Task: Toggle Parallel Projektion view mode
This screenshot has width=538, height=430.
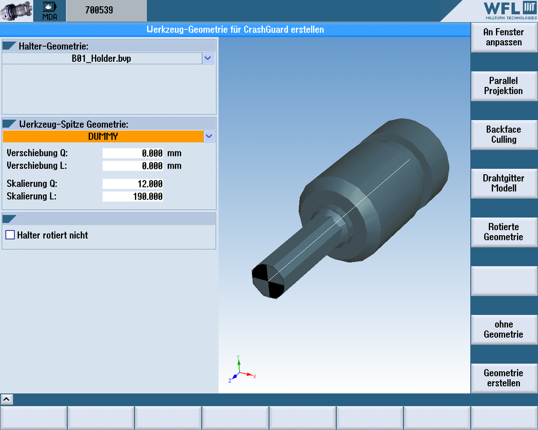Action: tap(503, 86)
